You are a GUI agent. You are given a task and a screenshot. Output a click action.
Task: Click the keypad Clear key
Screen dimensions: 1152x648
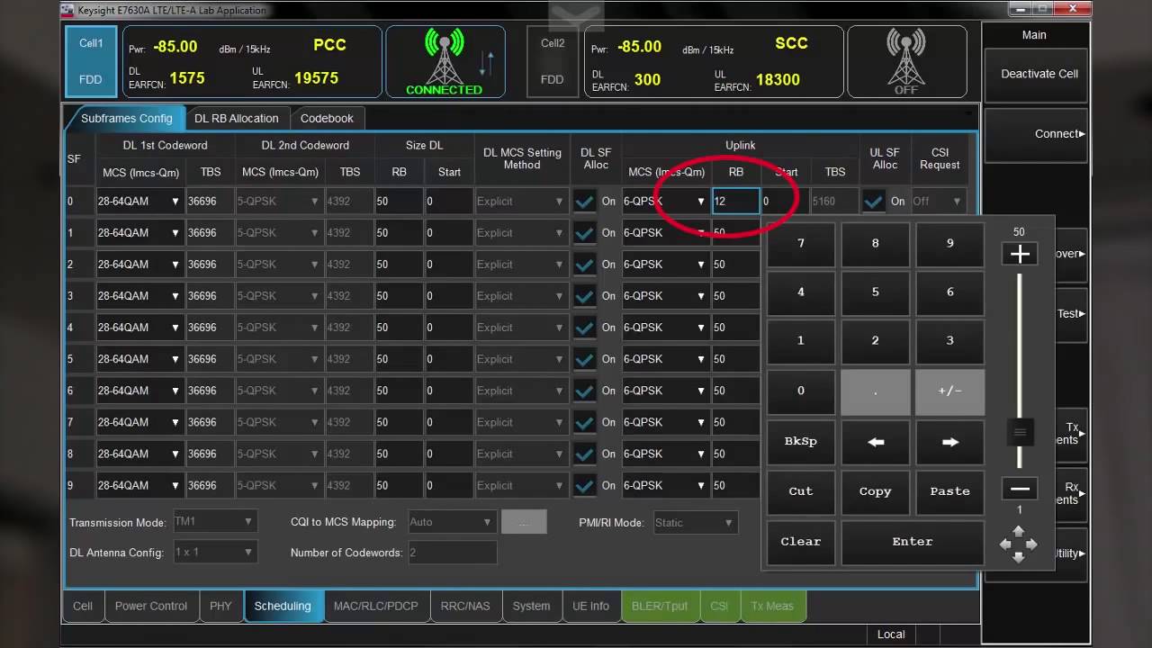[x=800, y=542]
